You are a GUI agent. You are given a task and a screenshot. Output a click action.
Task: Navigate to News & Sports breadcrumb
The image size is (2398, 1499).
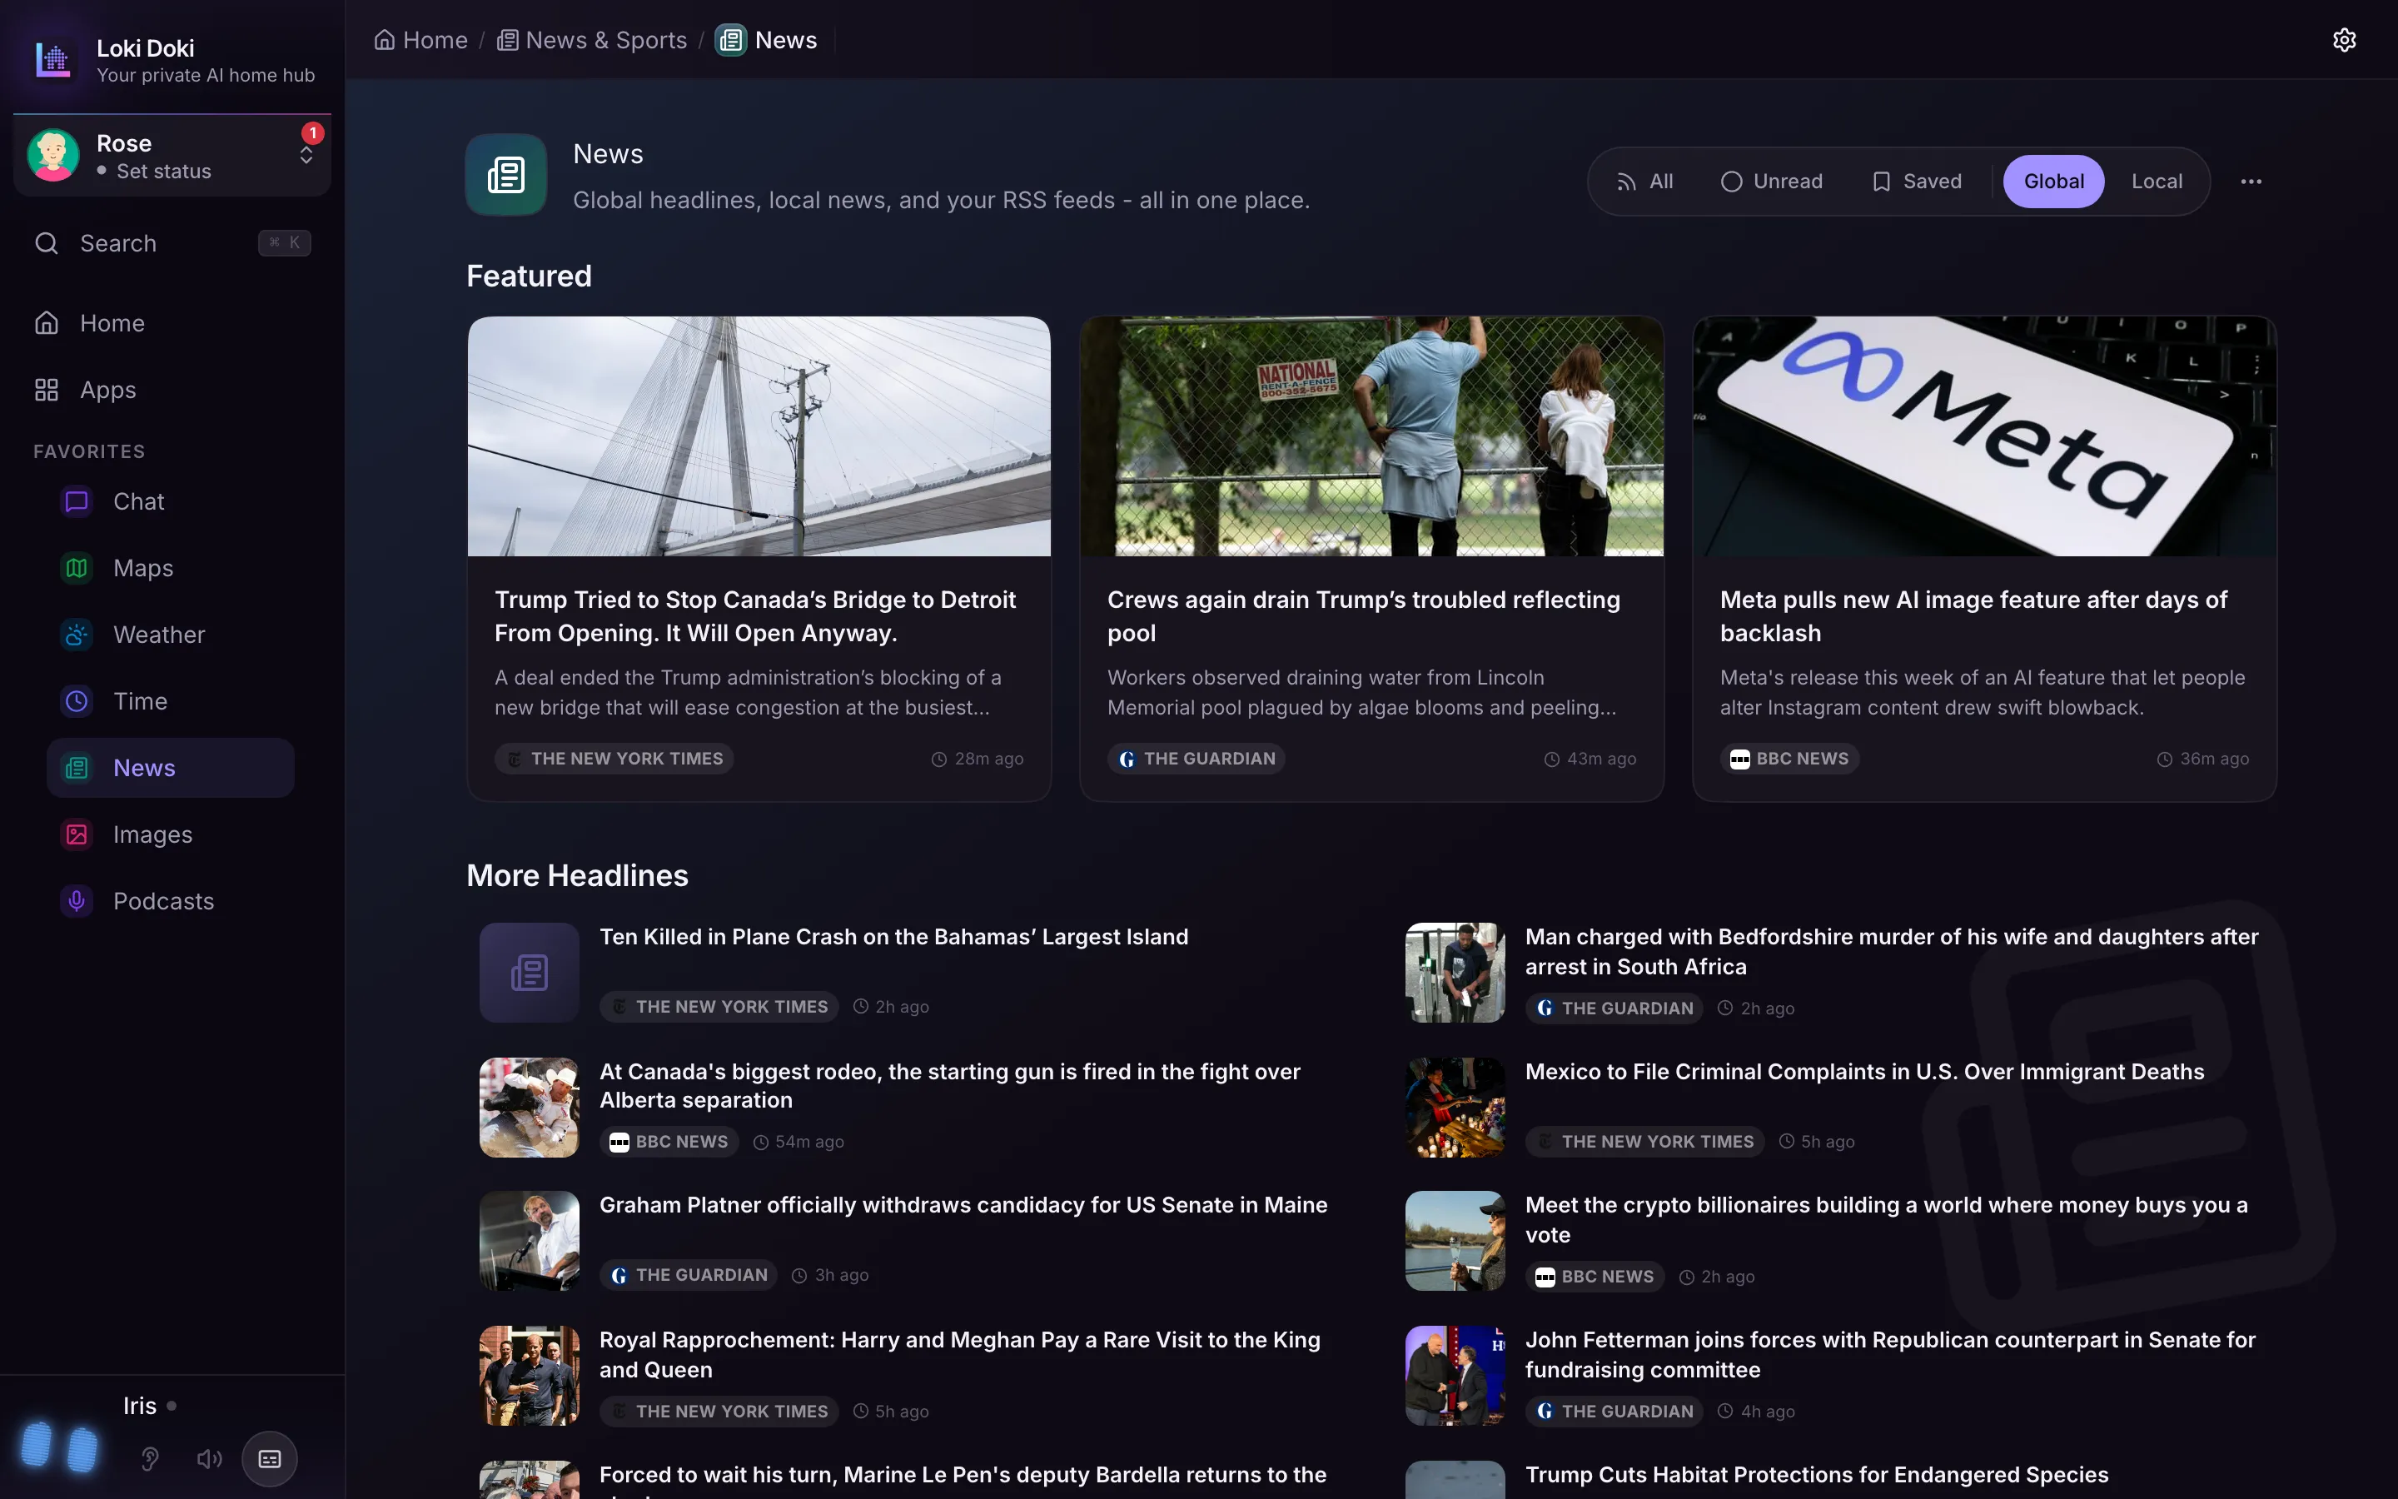point(591,40)
